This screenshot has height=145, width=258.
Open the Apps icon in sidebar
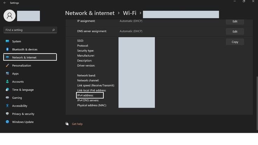pos(7,73)
